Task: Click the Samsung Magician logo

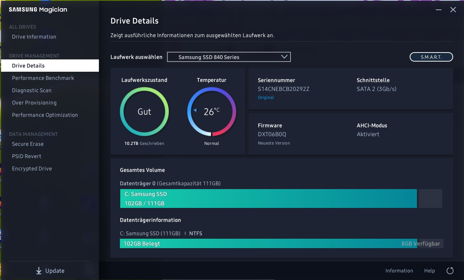Action: click(x=38, y=10)
